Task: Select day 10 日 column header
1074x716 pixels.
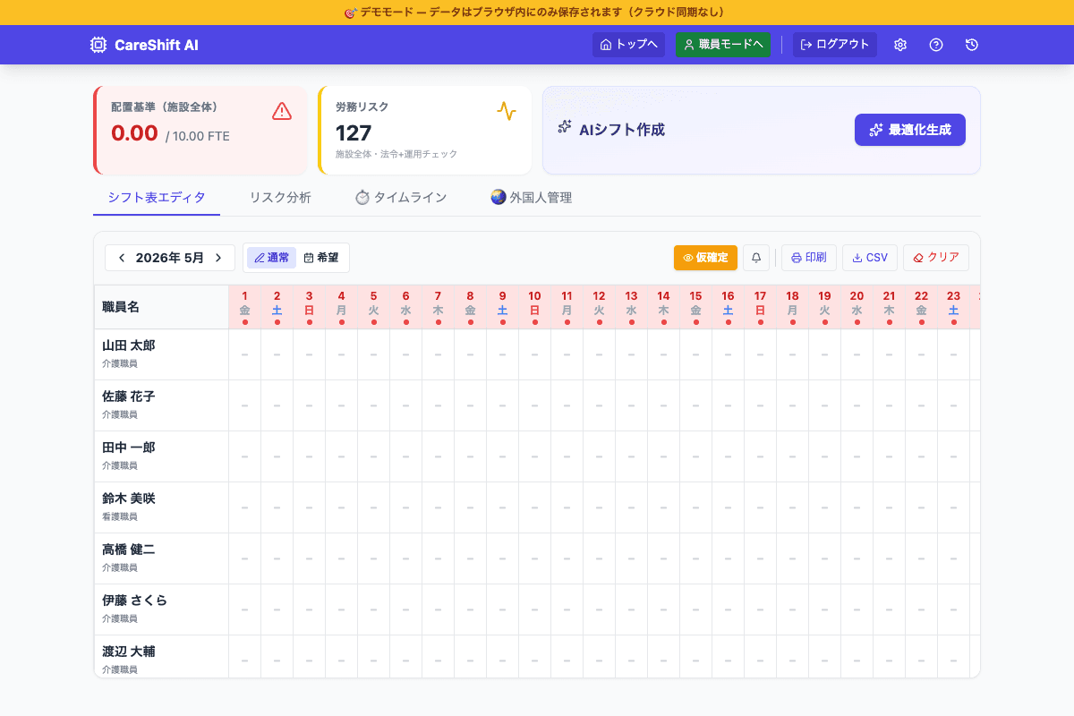Action: click(x=534, y=307)
